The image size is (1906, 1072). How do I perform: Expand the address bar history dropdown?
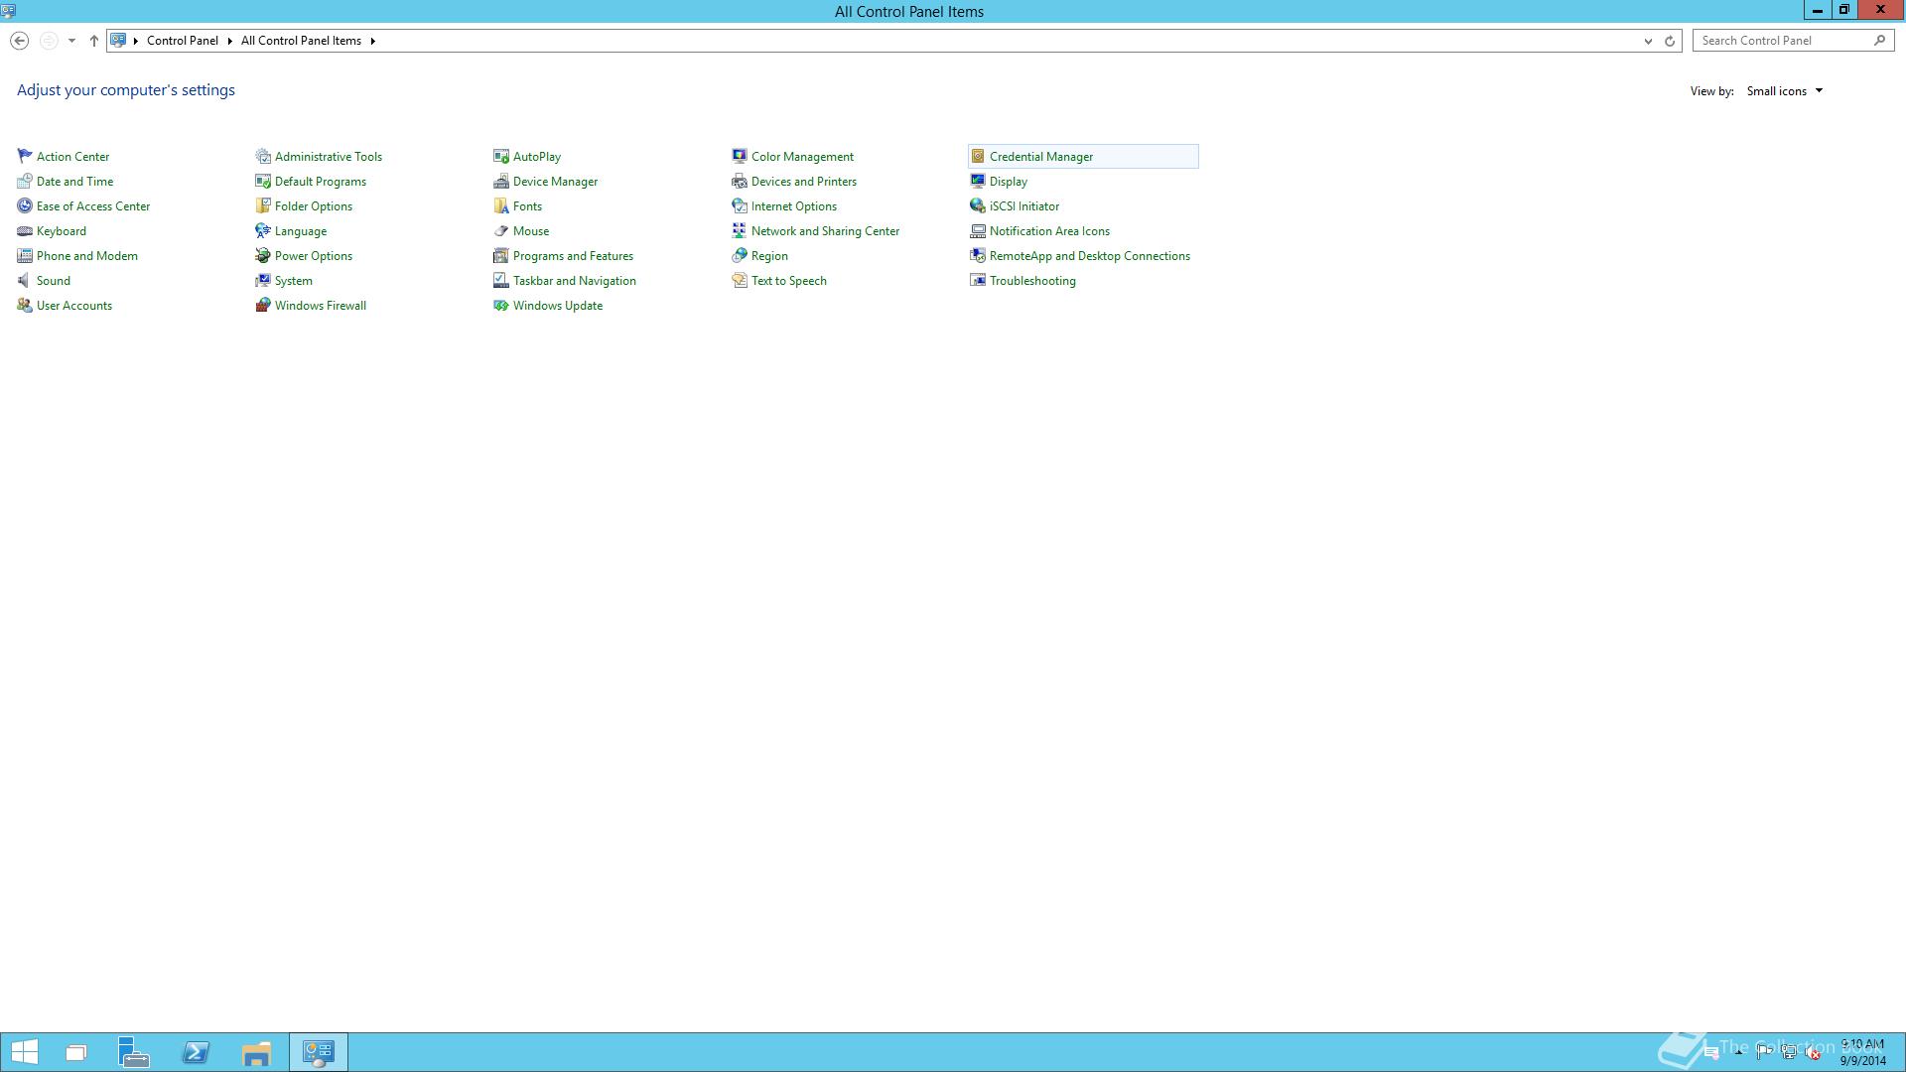(1648, 41)
